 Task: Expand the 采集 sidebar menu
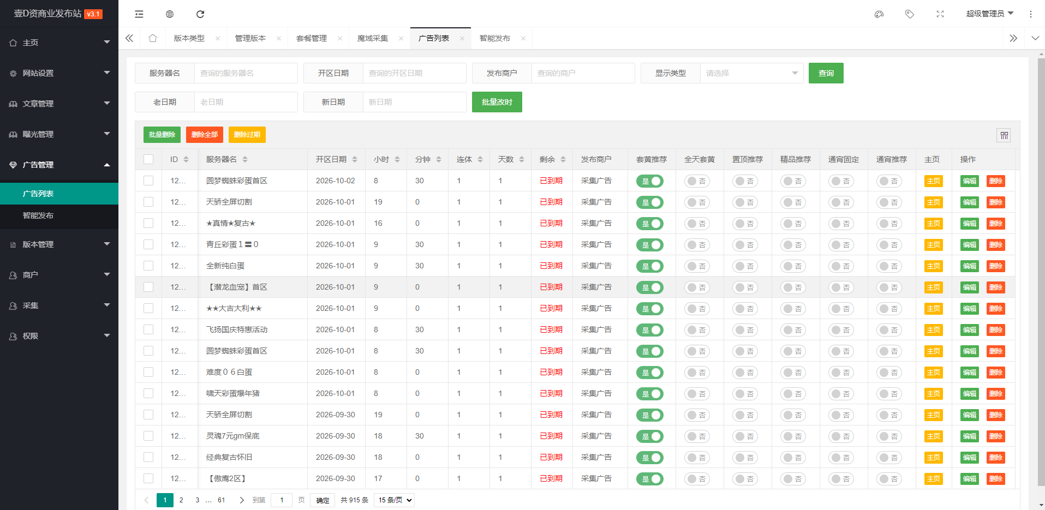point(59,305)
